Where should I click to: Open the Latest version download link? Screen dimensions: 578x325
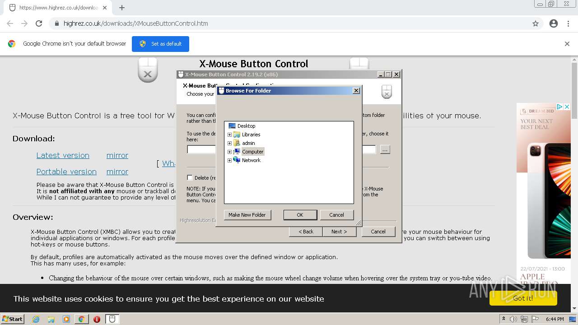tap(63, 155)
